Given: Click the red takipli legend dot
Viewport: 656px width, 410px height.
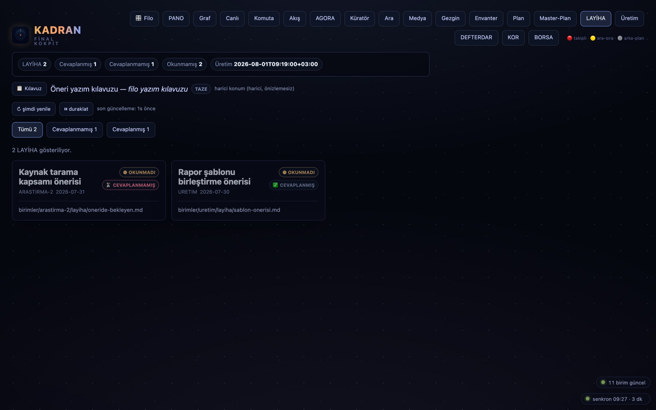Looking at the screenshot, I should pyautogui.click(x=570, y=38).
